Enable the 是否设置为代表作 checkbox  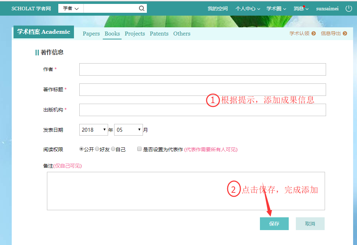pos(139,149)
